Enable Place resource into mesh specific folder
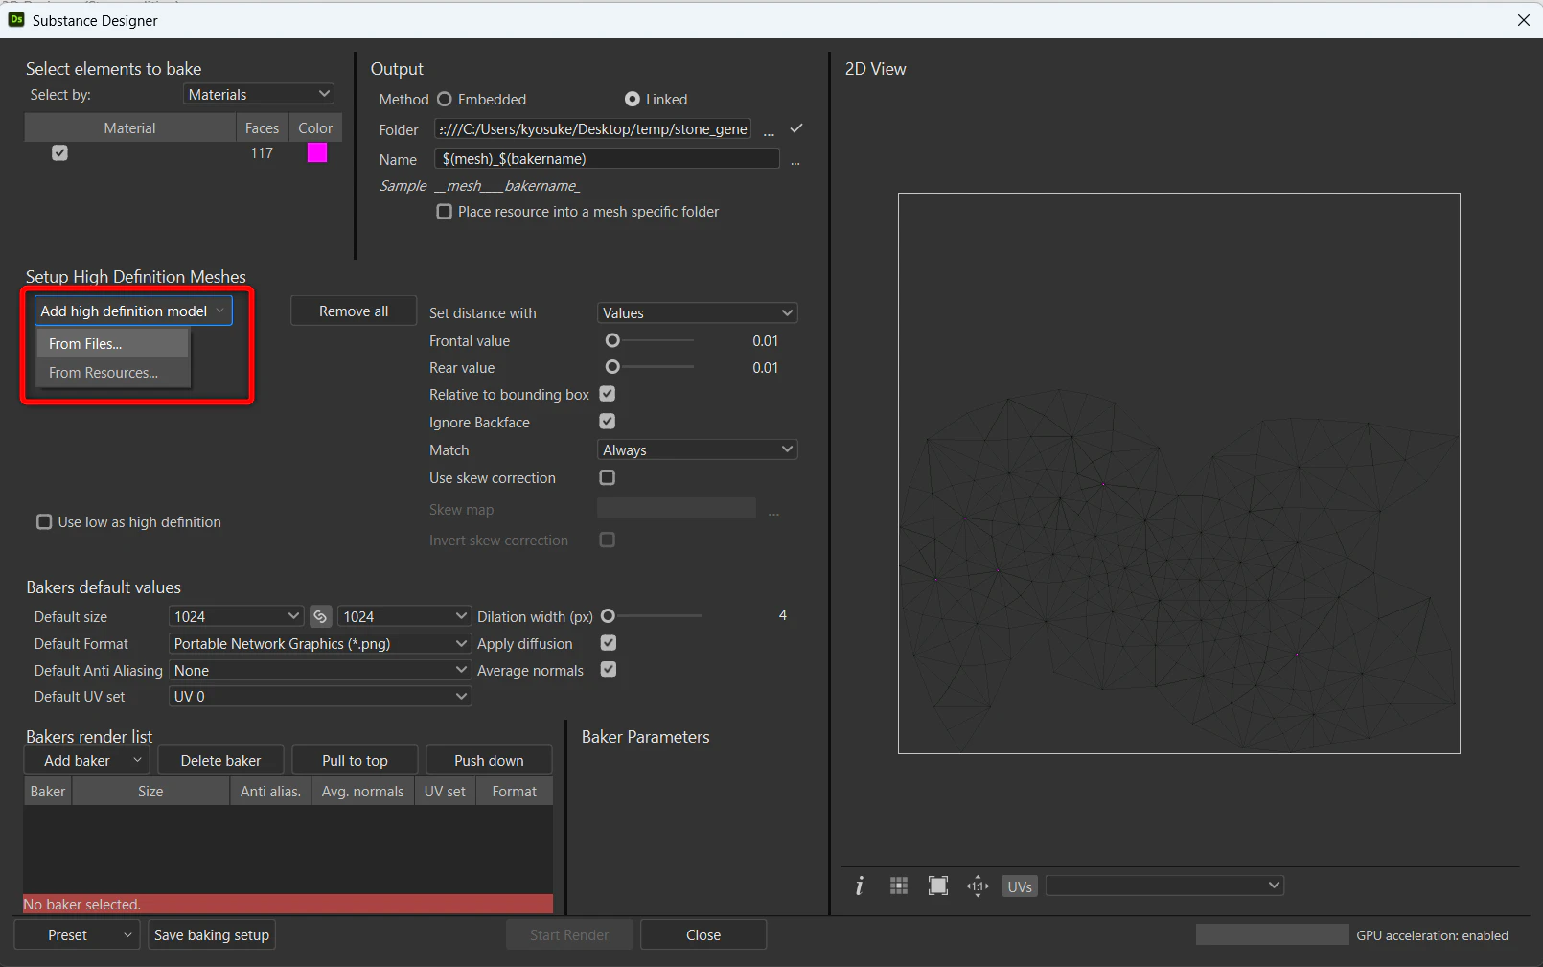The height and width of the screenshot is (967, 1543). (x=445, y=212)
